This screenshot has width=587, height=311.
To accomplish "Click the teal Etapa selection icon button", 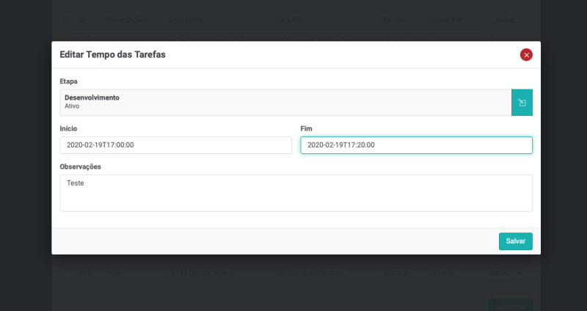I will (522, 103).
